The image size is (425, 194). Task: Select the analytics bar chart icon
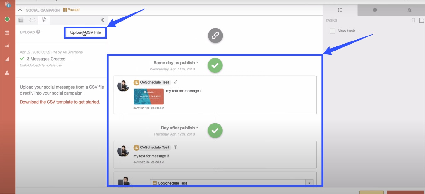(x=7, y=59)
